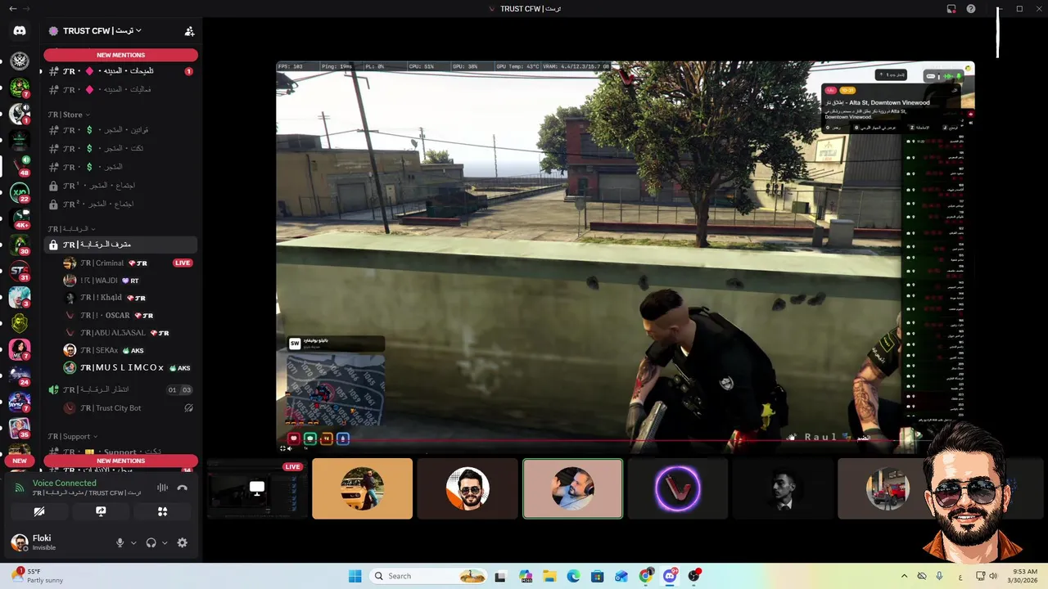Open input device options arrow beside microphone

click(x=133, y=542)
